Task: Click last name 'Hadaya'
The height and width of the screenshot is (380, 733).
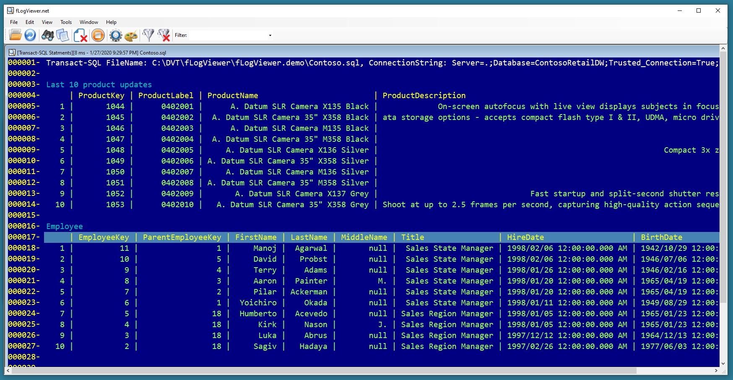Action: point(314,346)
